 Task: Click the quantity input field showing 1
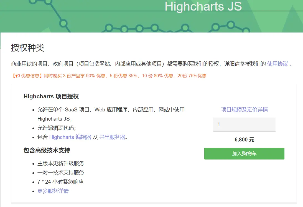click(244, 124)
